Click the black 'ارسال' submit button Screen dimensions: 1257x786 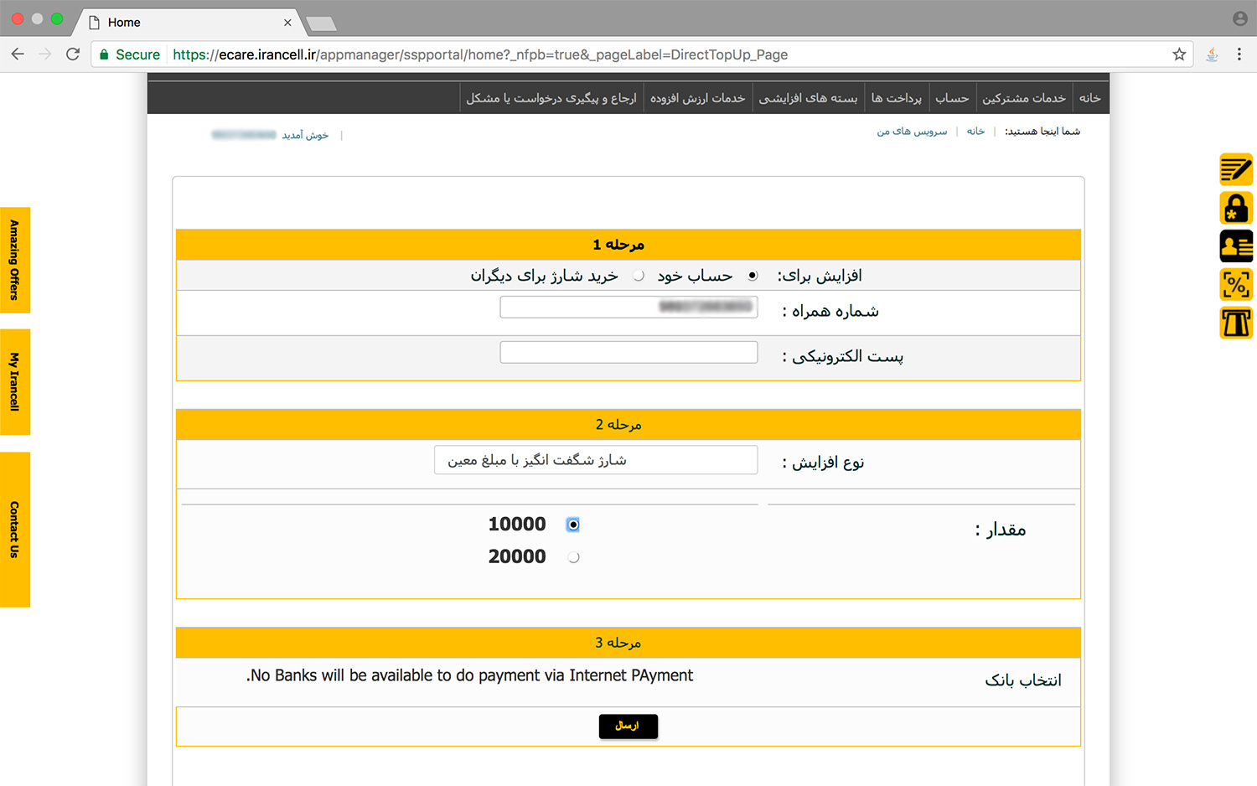(628, 726)
